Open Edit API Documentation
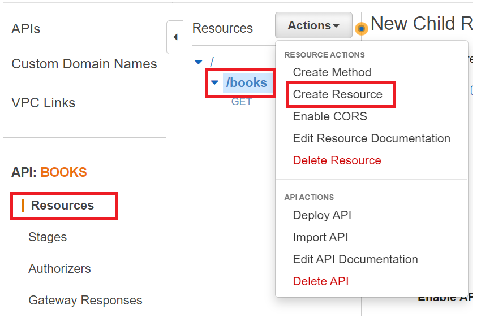481x322 pixels. pyautogui.click(x=355, y=259)
